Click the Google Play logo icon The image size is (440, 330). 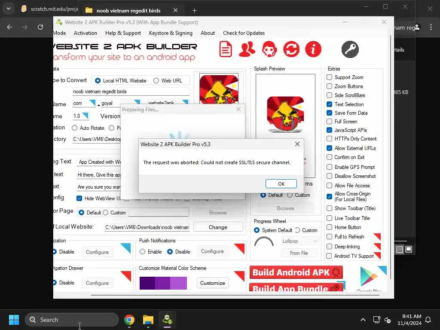[369, 276]
